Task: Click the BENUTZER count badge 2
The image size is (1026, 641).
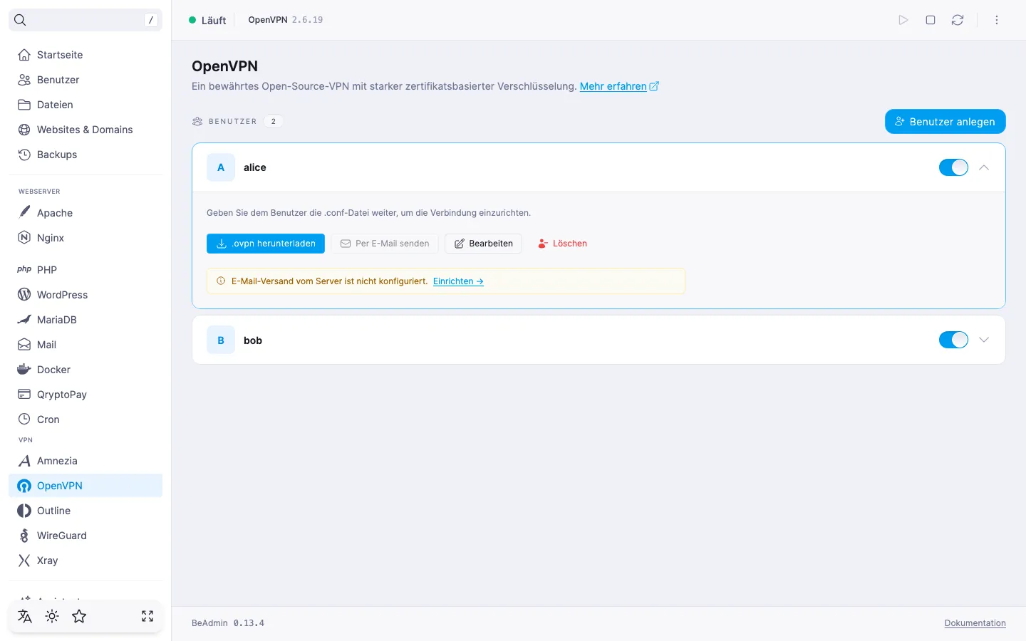Action: pyautogui.click(x=274, y=121)
